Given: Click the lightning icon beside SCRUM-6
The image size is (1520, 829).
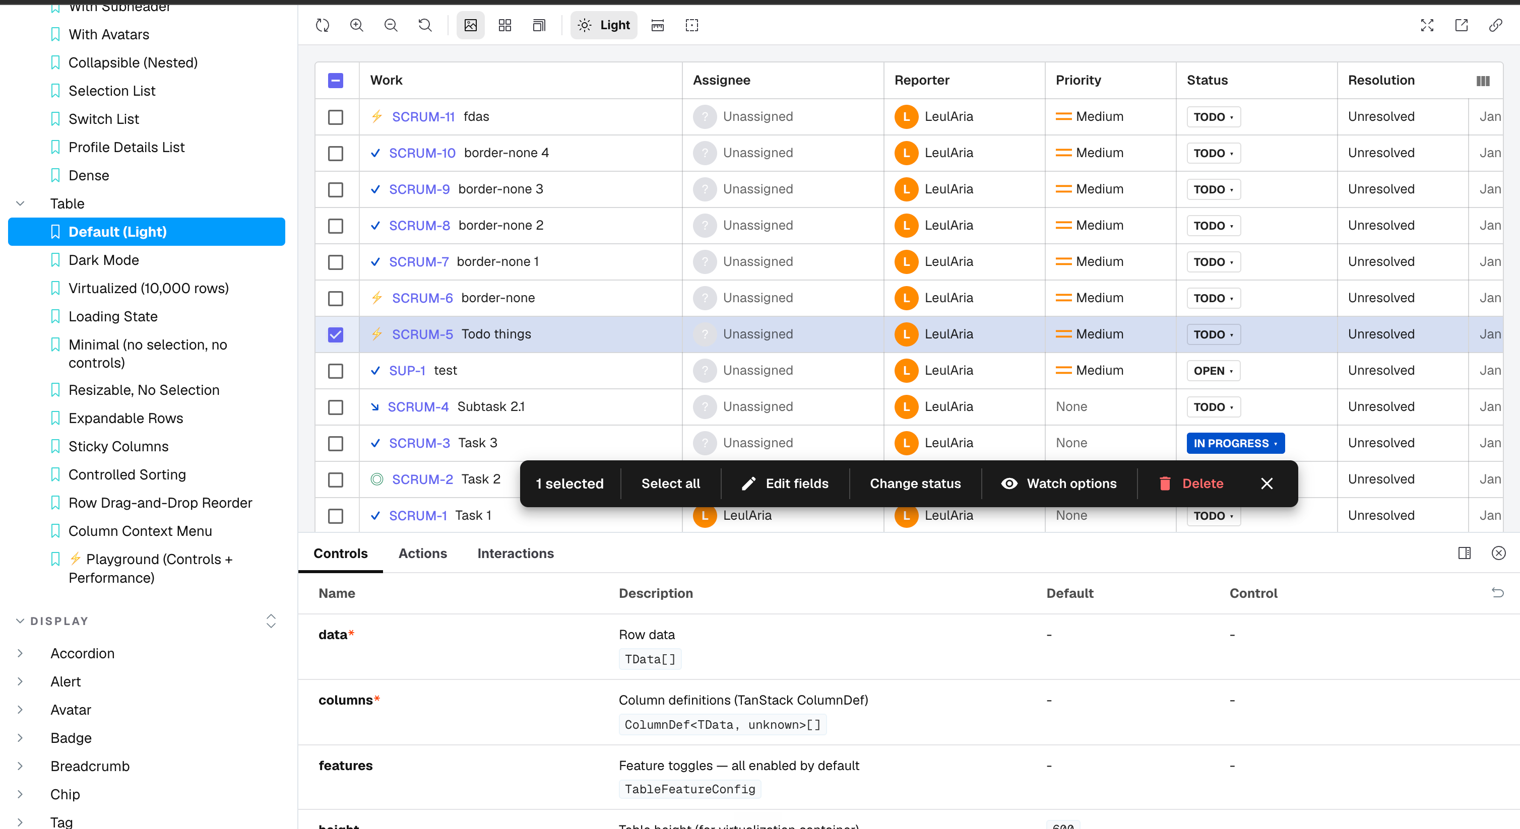Looking at the screenshot, I should pyautogui.click(x=377, y=298).
